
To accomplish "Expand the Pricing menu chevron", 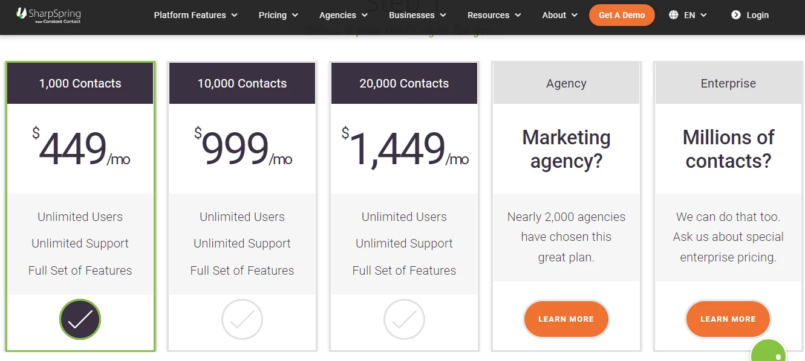I will (295, 15).
